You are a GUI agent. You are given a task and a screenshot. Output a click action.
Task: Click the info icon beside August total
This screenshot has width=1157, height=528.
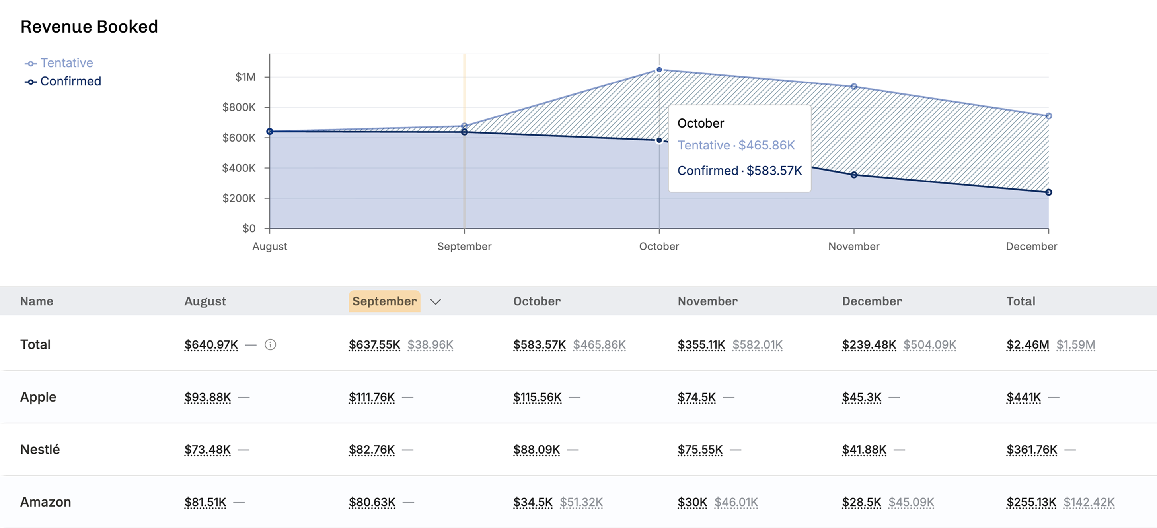point(271,344)
